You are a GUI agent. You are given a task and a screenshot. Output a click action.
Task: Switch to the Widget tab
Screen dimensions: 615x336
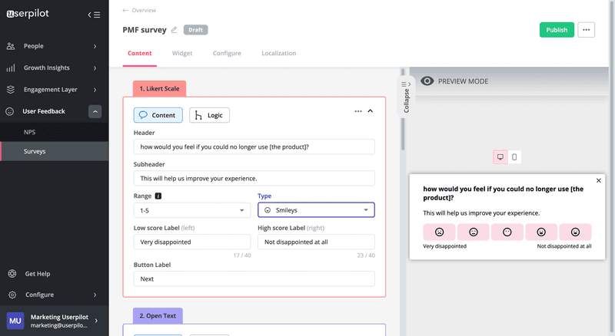(182, 53)
